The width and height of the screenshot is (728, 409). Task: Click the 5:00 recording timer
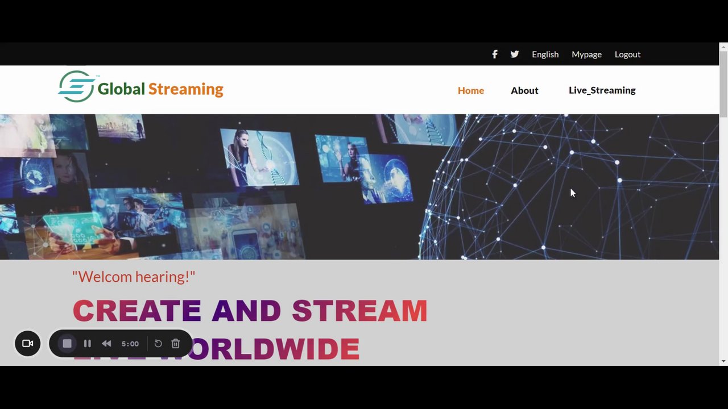[130, 344]
